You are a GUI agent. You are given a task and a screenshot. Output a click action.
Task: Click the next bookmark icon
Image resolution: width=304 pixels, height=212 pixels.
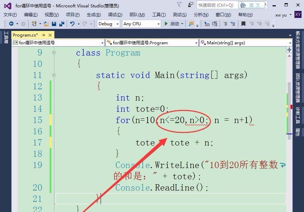[259, 24]
